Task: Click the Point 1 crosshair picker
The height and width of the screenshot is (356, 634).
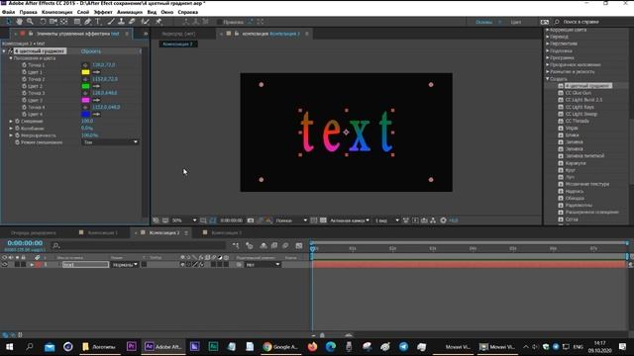Action: pyautogui.click(x=85, y=65)
